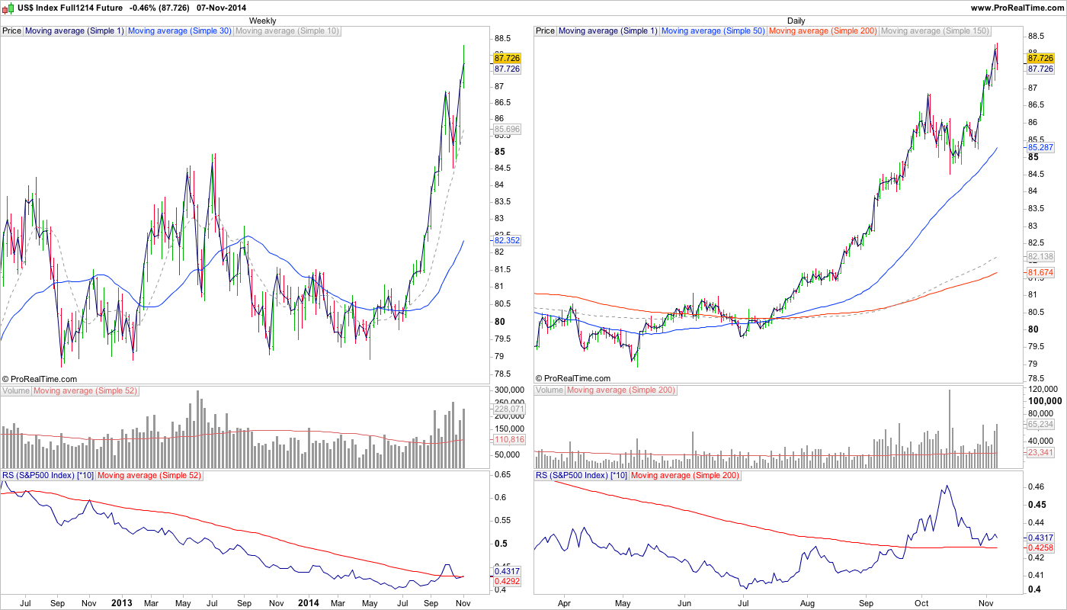
Task: Click the 110,816 volume average value
Action: click(509, 440)
